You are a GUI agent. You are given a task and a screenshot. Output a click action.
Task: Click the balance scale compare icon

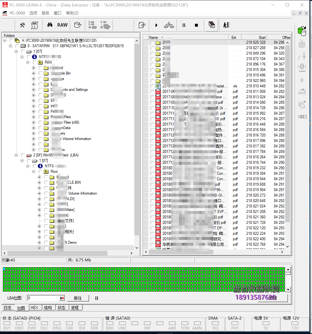[x=169, y=25]
